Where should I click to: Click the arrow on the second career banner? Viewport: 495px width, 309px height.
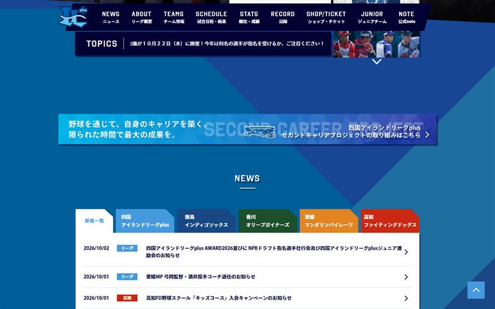point(427,135)
